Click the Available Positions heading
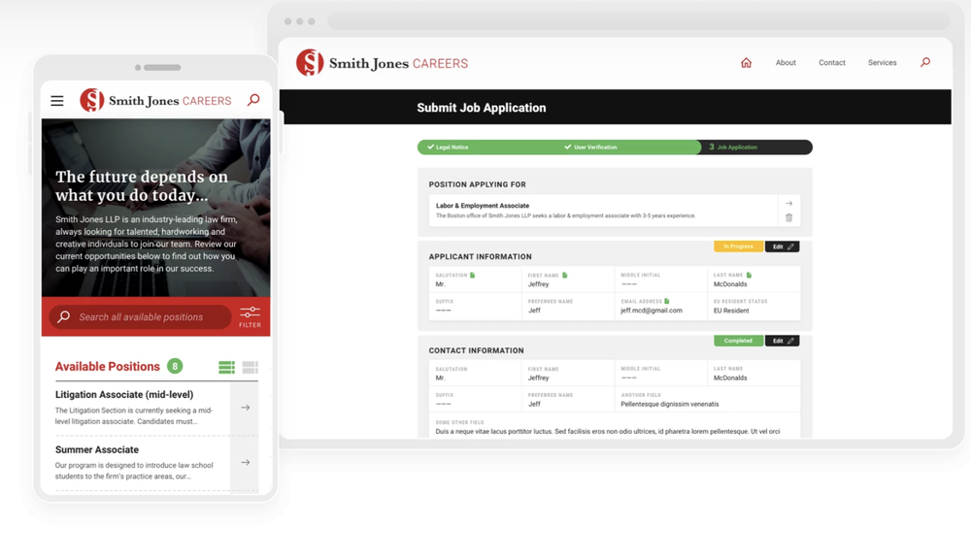 click(107, 366)
